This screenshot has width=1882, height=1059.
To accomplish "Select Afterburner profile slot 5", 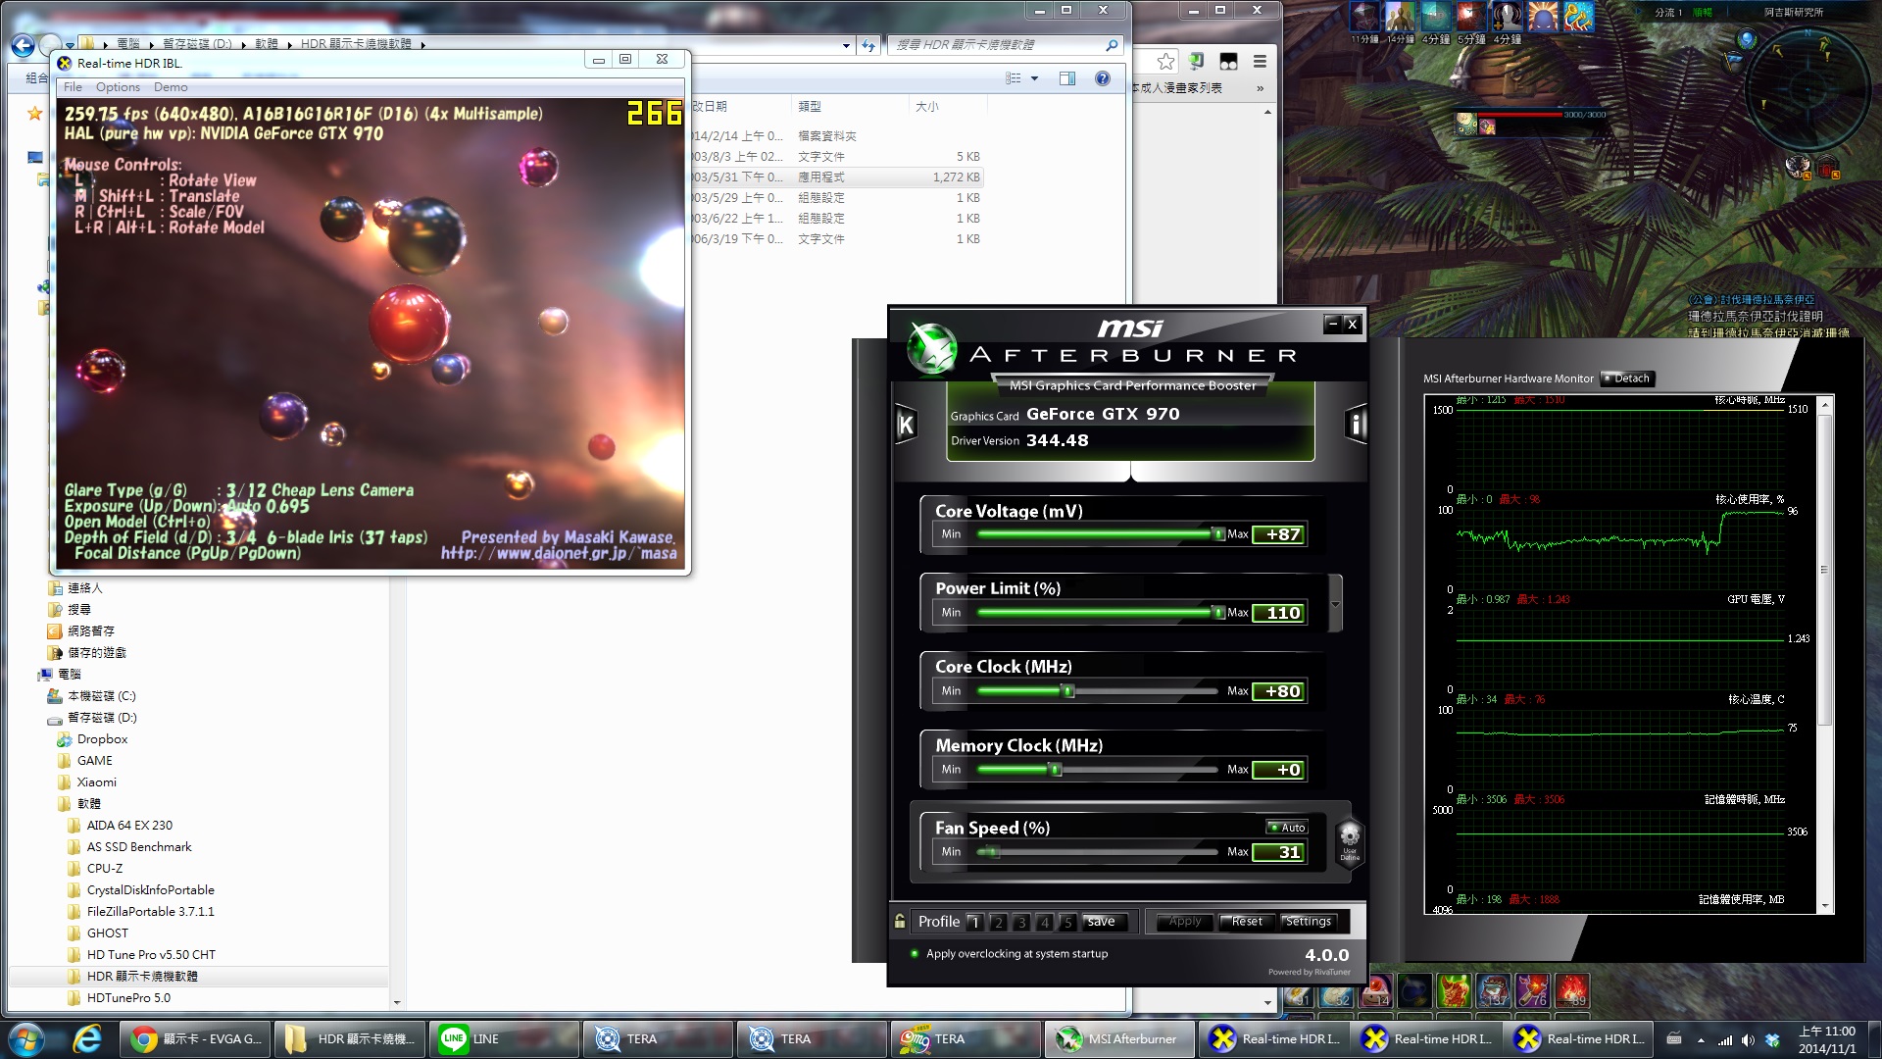I will point(1068,923).
